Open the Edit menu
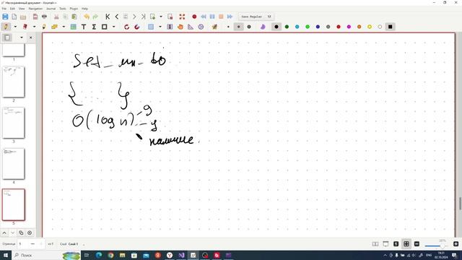Image resolution: width=462 pixels, height=260 pixels. click(12, 9)
